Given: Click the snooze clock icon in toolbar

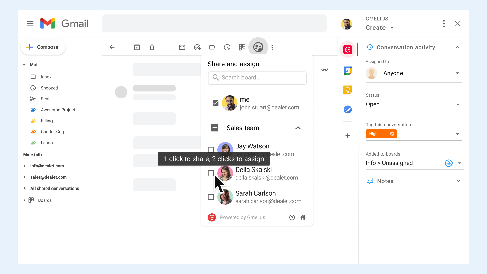Looking at the screenshot, I should click(x=227, y=47).
